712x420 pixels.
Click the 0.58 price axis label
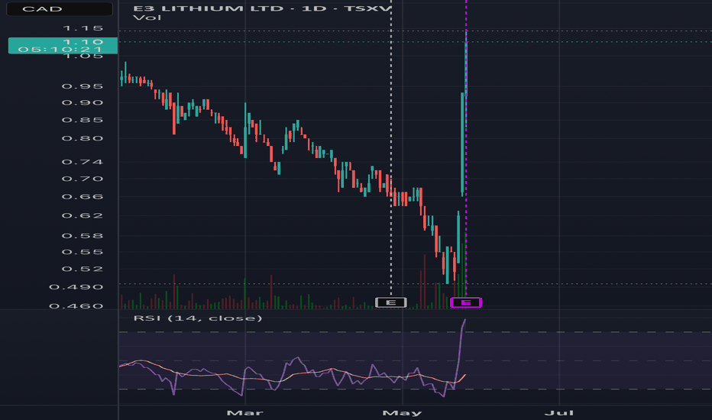[x=83, y=236]
